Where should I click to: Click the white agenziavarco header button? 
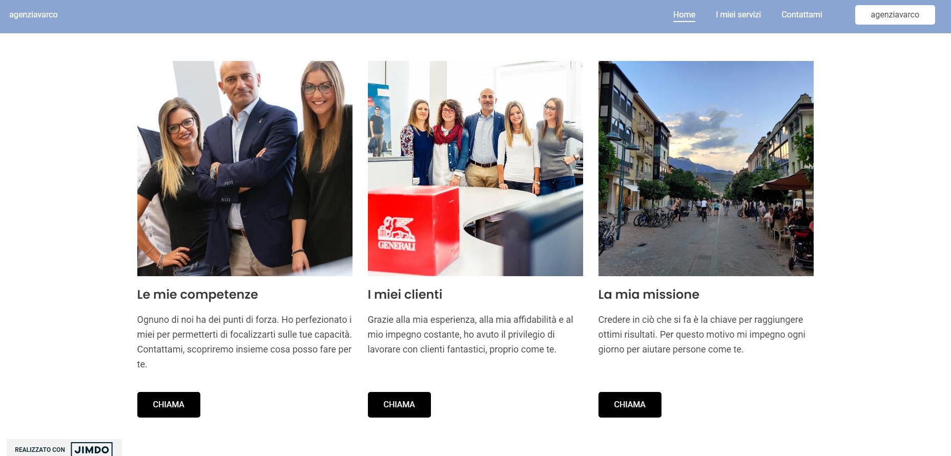click(x=895, y=15)
